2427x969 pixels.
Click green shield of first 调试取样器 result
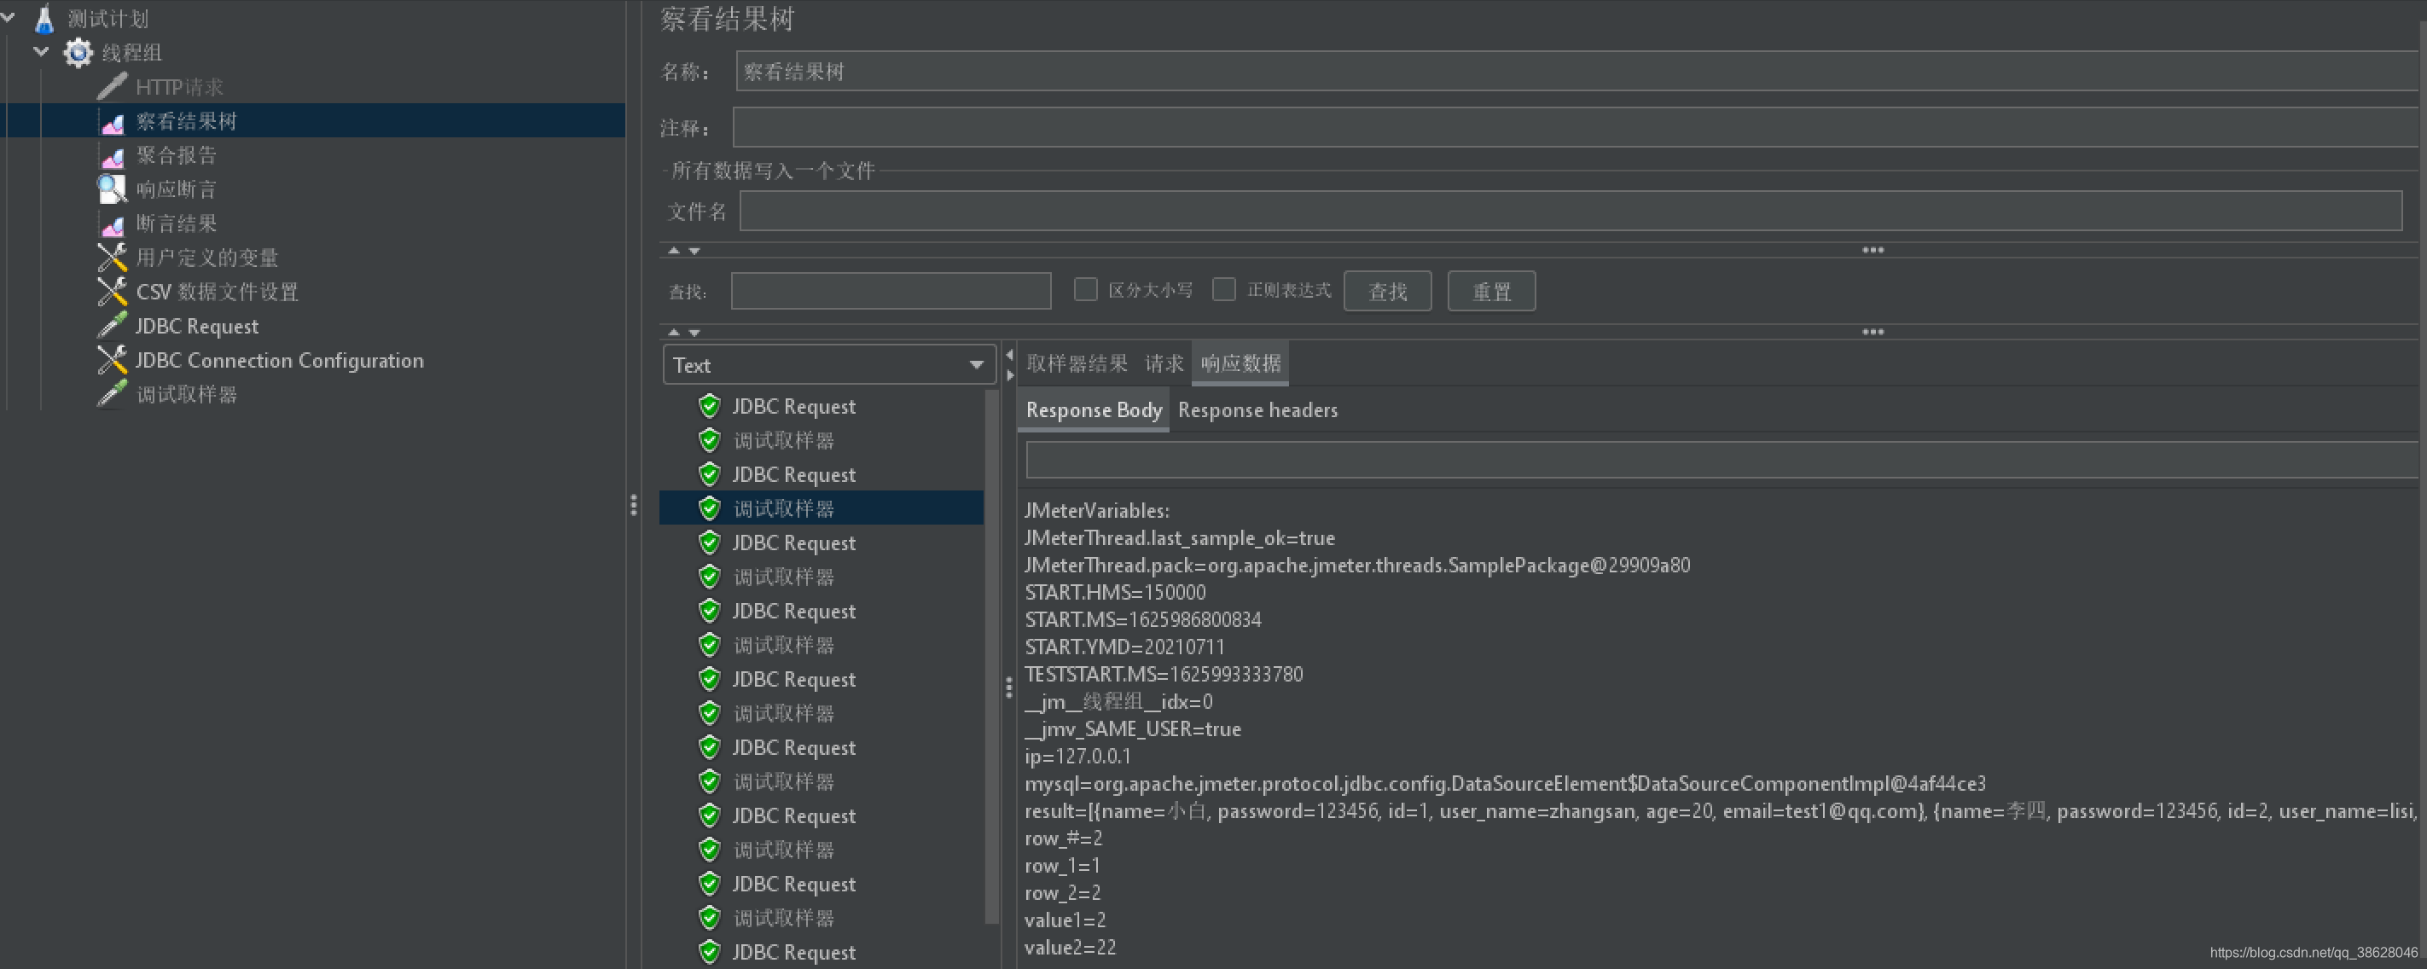click(x=710, y=440)
